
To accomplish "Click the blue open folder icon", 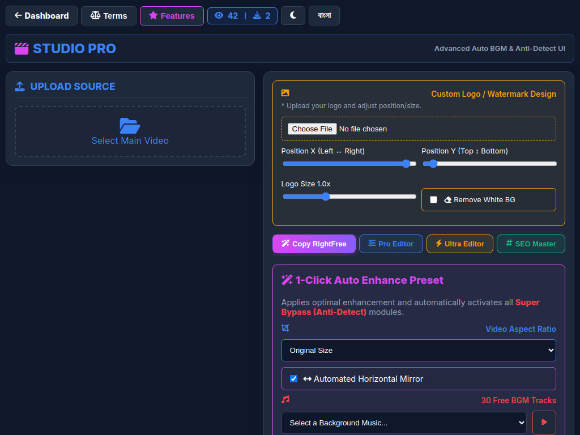I will coord(130,126).
